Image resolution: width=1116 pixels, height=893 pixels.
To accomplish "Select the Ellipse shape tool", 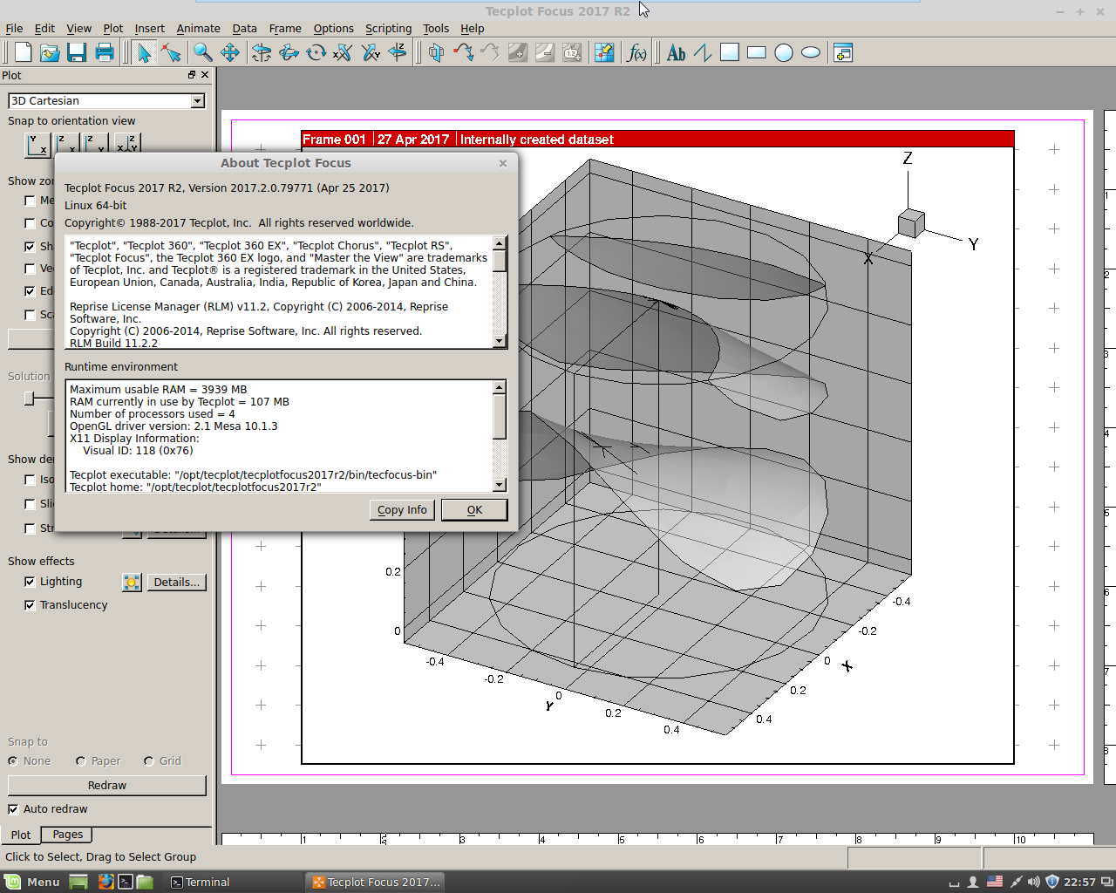I will pos(811,52).
